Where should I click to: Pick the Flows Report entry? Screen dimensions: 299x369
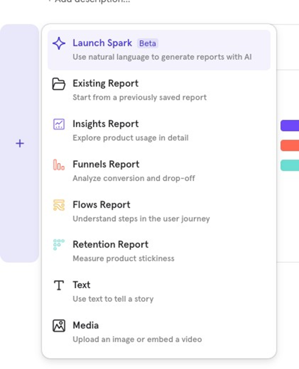[x=101, y=205]
